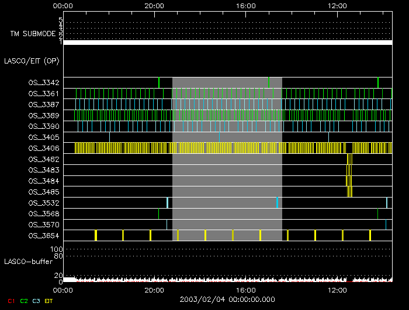Viewport: 409px width, 310px height.
Task: Select the OS_3654 row label
Action: point(43,235)
